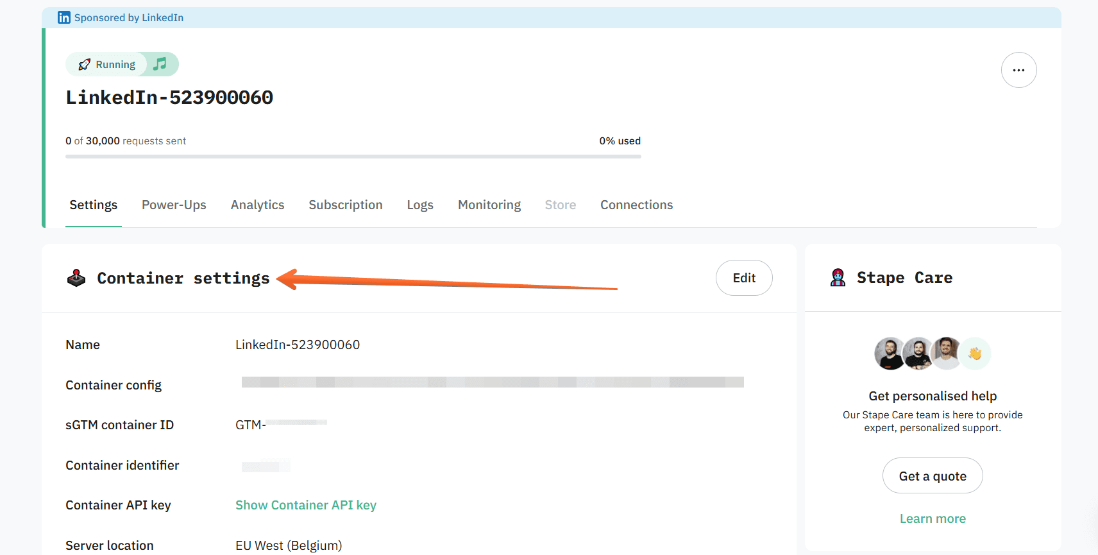Click the Container API key label

coord(118,505)
